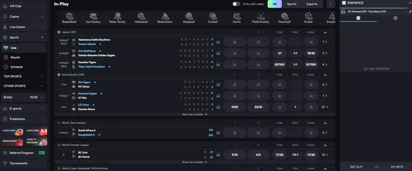Collapse the World, Test matches section

(x=325, y=123)
